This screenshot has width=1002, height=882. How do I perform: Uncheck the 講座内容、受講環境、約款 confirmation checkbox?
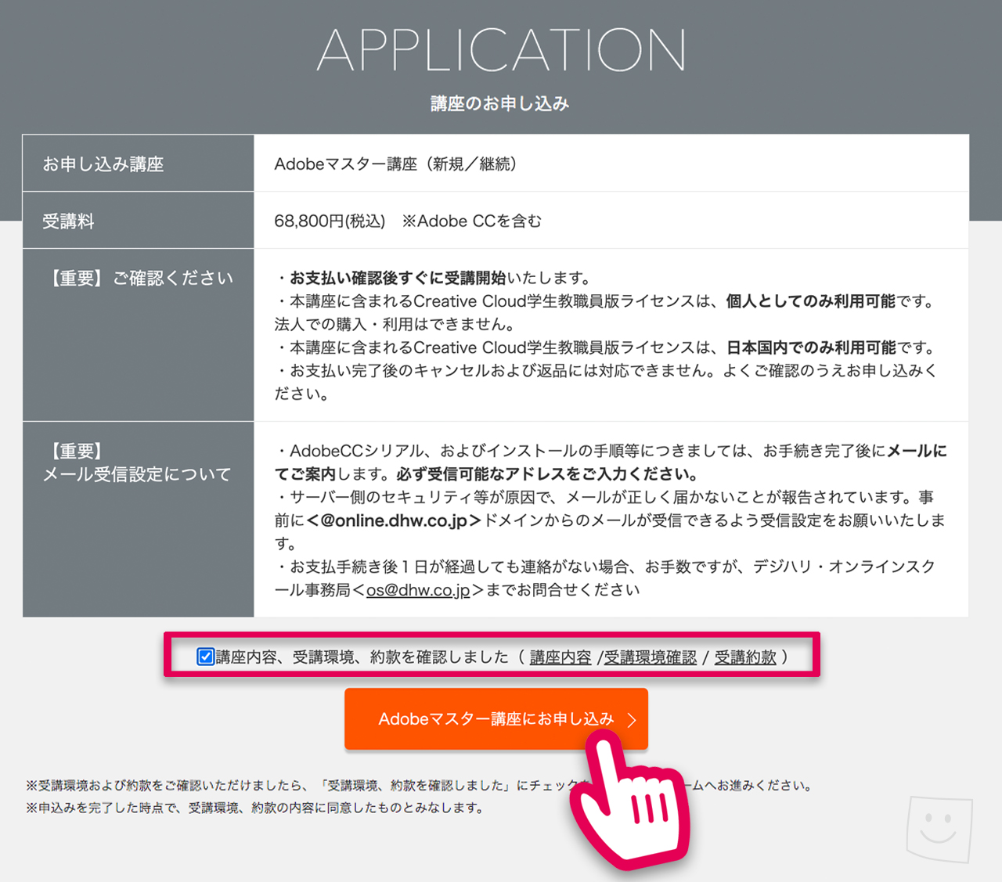click(206, 657)
